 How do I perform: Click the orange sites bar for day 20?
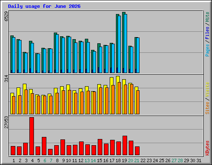click(x=132, y=99)
